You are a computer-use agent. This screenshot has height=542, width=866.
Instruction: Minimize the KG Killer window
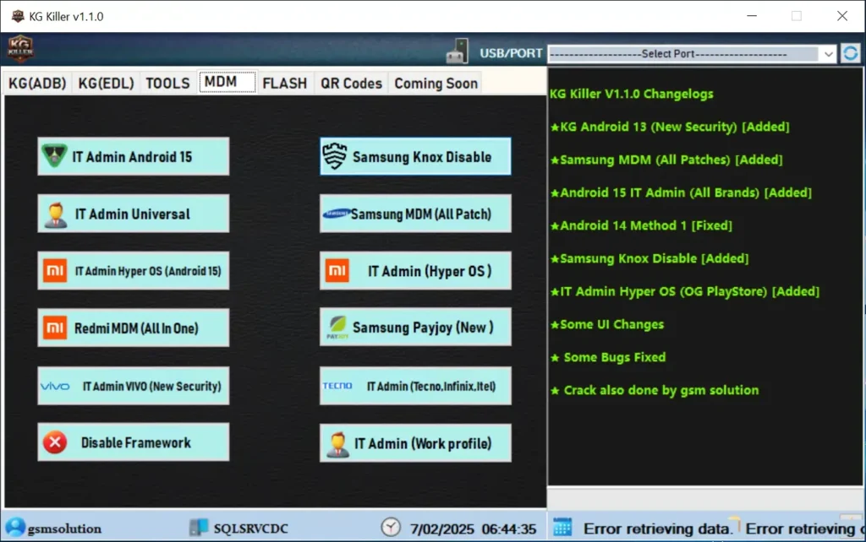point(752,16)
